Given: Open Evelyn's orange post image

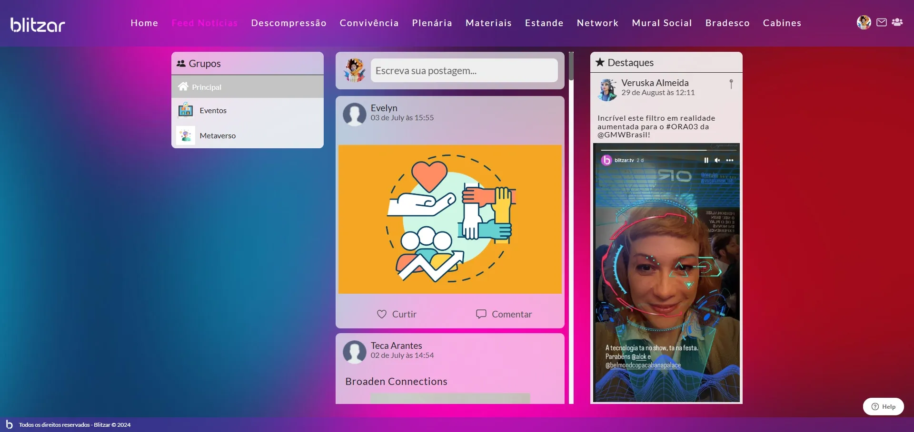Looking at the screenshot, I should click(450, 219).
